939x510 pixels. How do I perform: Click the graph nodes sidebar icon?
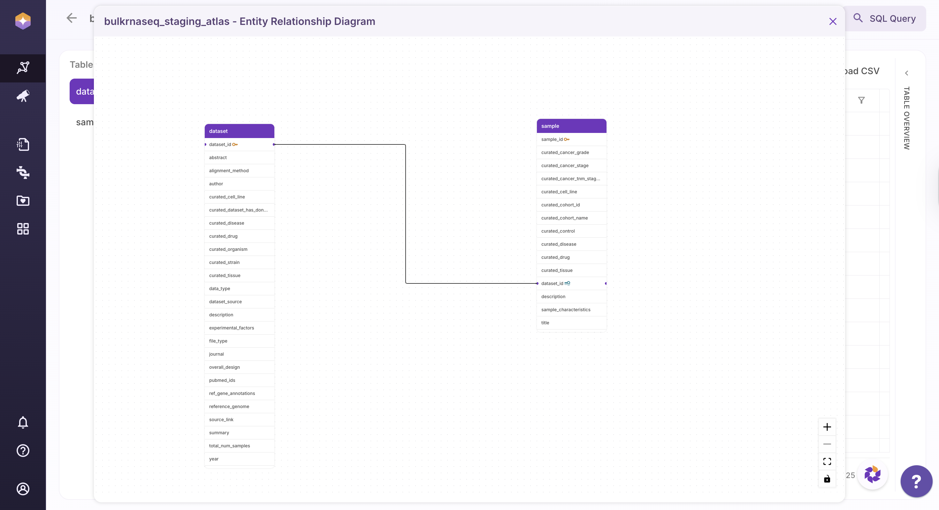(23, 68)
